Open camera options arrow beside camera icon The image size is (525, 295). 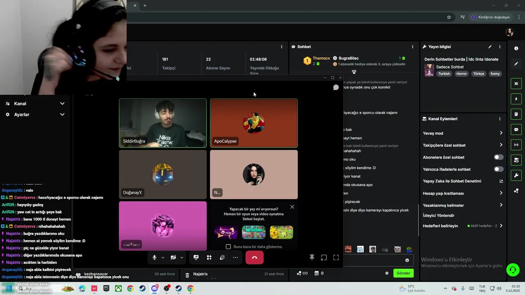(x=182, y=258)
